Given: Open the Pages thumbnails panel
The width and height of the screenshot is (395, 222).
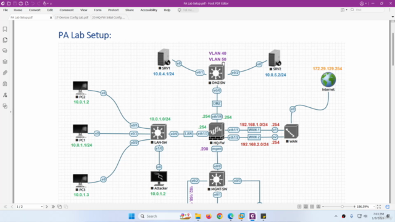Looking at the screenshot, I should [5, 40].
